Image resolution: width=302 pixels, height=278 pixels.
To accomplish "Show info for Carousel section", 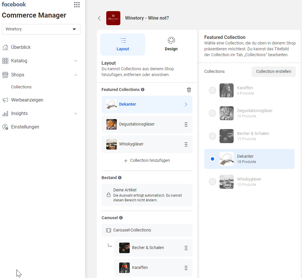I will point(121,218).
